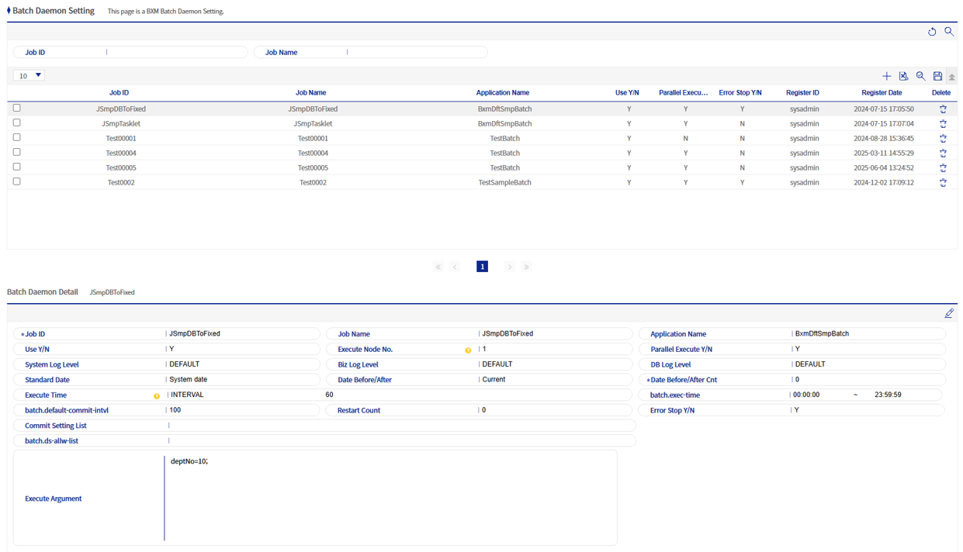Click the Application Name column header
The height and width of the screenshot is (552, 963).
[x=502, y=93]
